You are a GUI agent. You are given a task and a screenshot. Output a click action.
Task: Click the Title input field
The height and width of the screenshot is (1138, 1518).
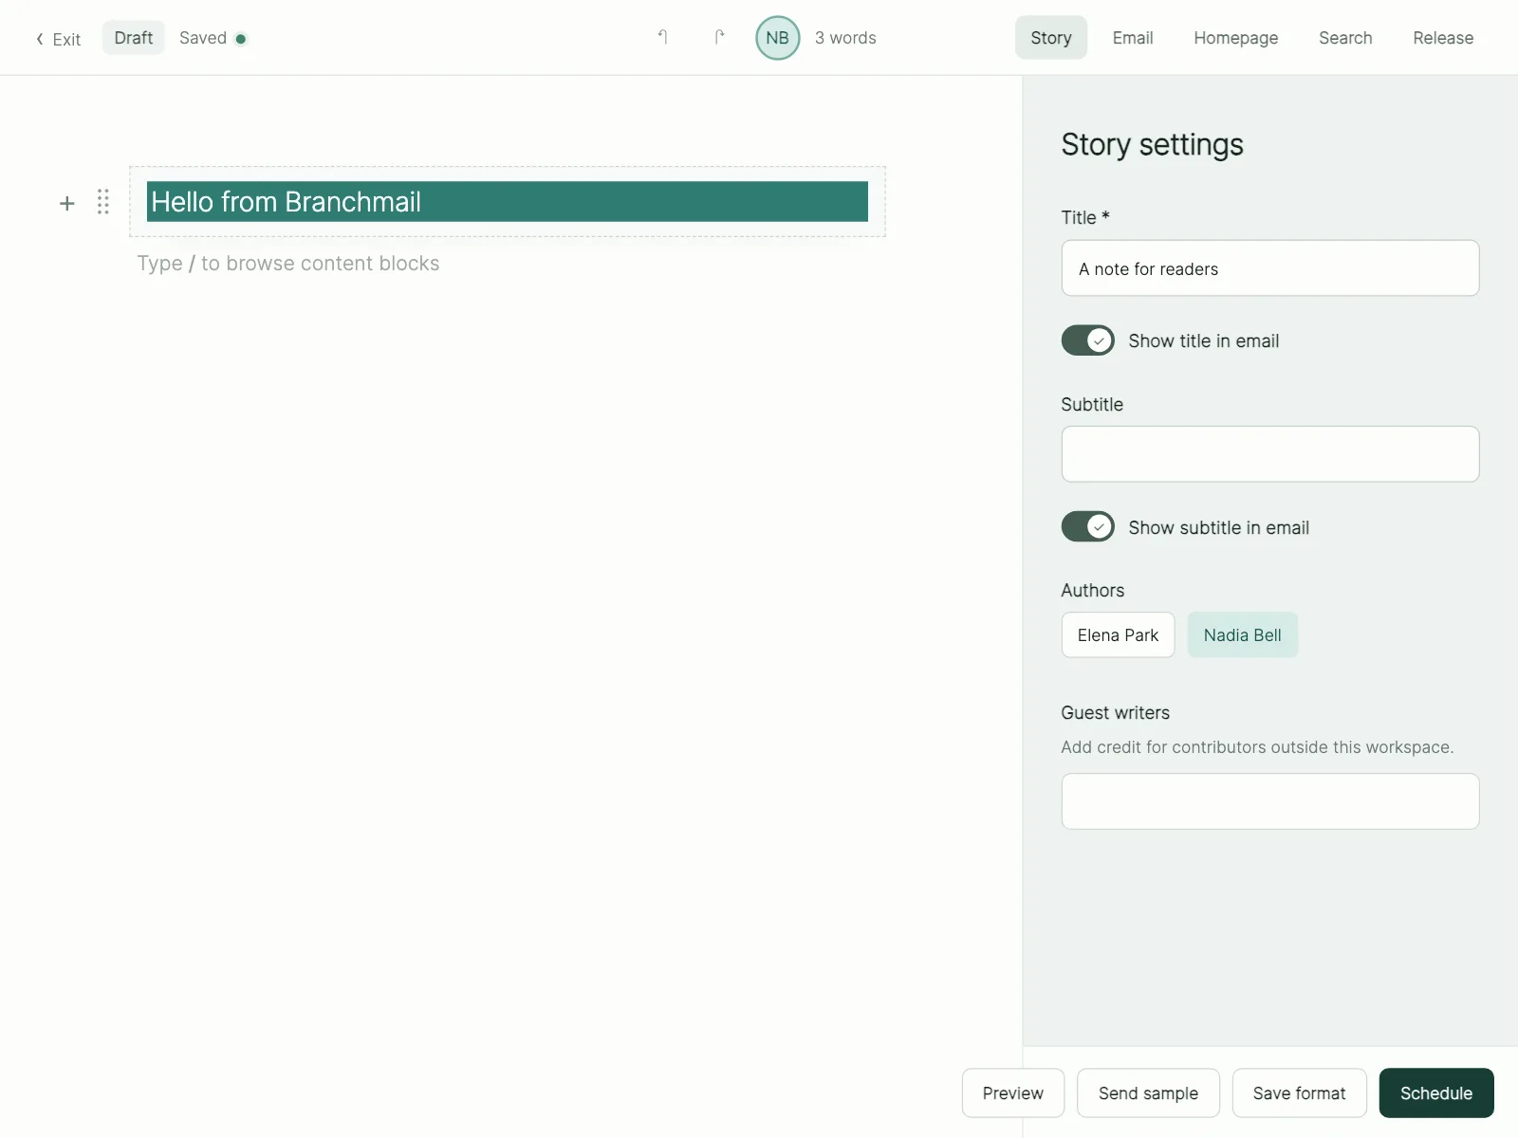pyautogui.click(x=1270, y=268)
